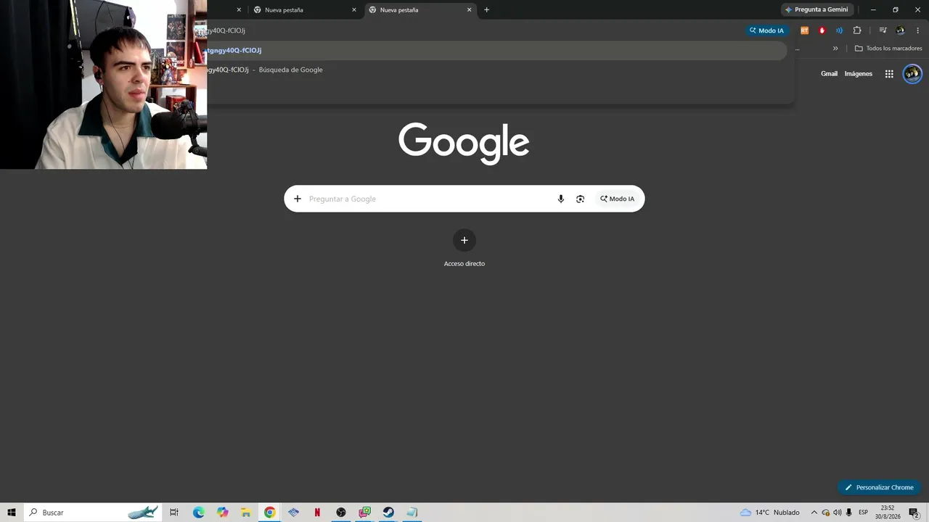Open the volume control in tray
Viewport: 929px width, 522px height.
(x=838, y=512)
